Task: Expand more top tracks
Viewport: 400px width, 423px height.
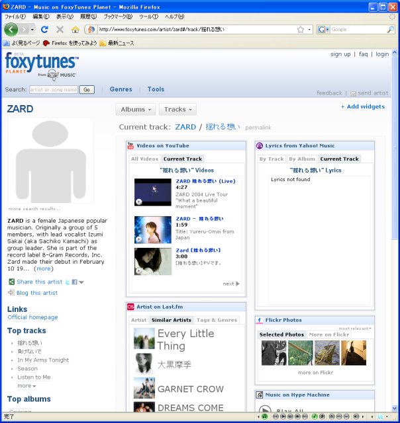Action: click(26, 386)
